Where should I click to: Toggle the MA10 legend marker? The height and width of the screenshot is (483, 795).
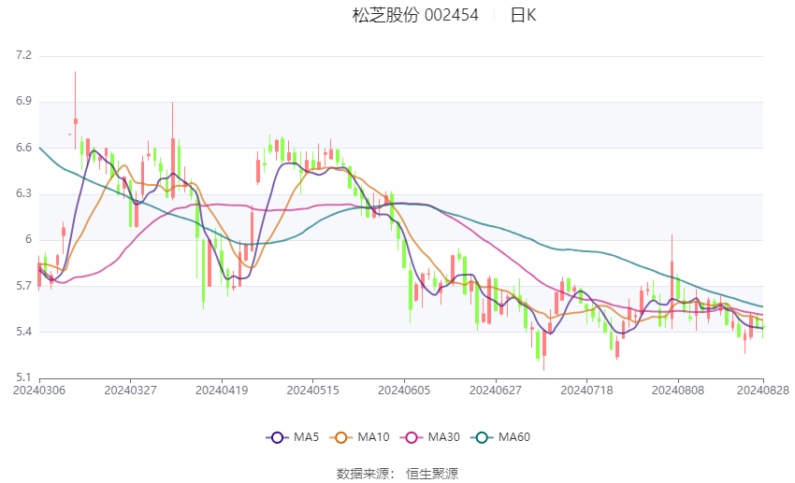[x=340, y=437]
